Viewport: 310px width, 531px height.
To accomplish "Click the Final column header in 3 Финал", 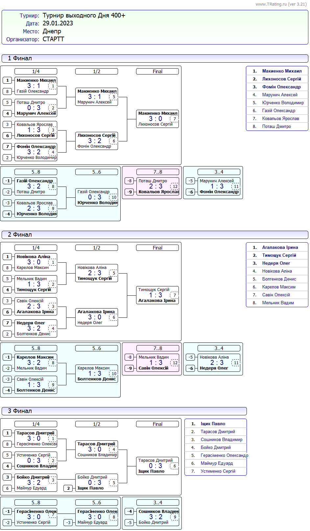I will [x=157, y=424].
